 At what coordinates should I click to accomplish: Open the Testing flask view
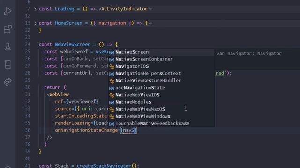[7, 47]
